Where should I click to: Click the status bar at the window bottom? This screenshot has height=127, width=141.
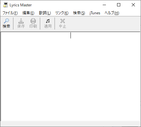70,124
